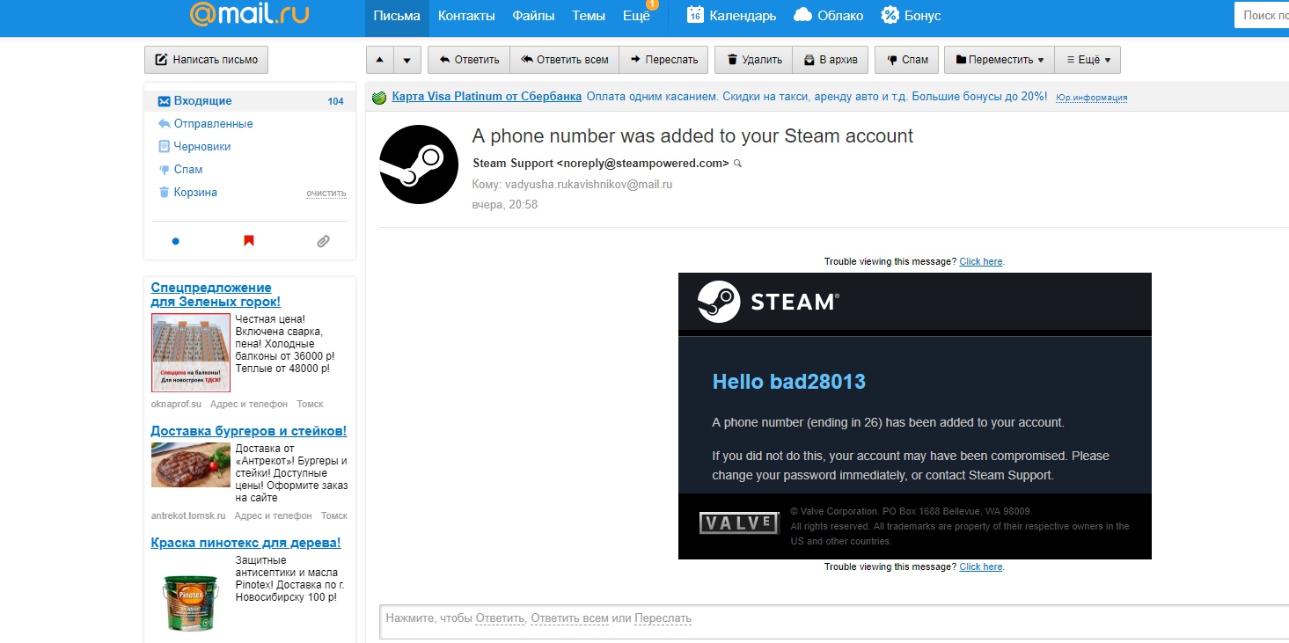
Task: Filter messages with attachments paperclip icon
Action: 323,241
